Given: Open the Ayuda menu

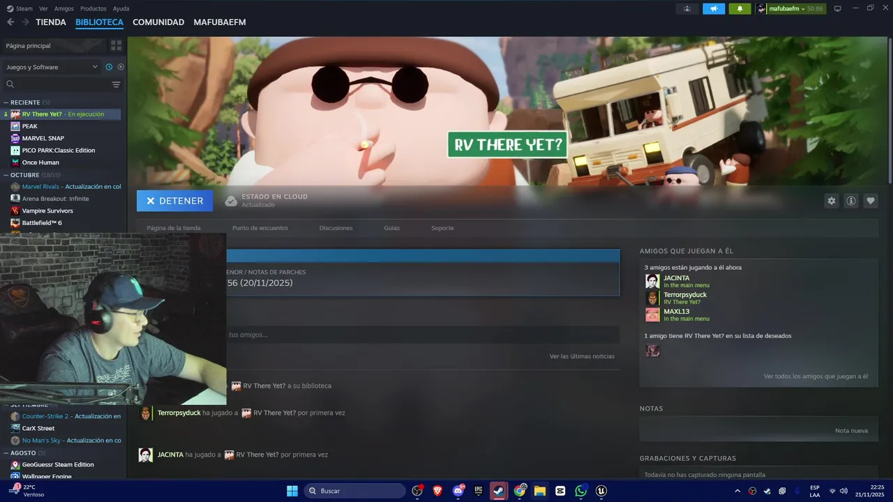Looking at the screenshot, I should coord(121,8).
